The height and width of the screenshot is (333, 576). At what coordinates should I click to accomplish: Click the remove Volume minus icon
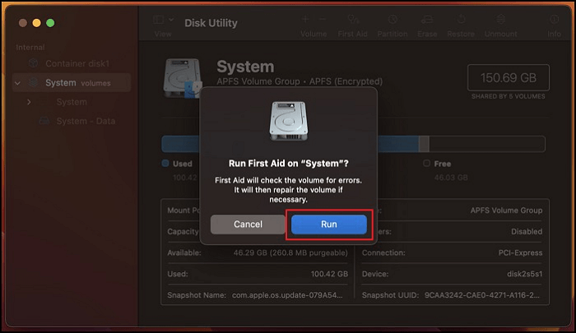(x=323, y=19)
